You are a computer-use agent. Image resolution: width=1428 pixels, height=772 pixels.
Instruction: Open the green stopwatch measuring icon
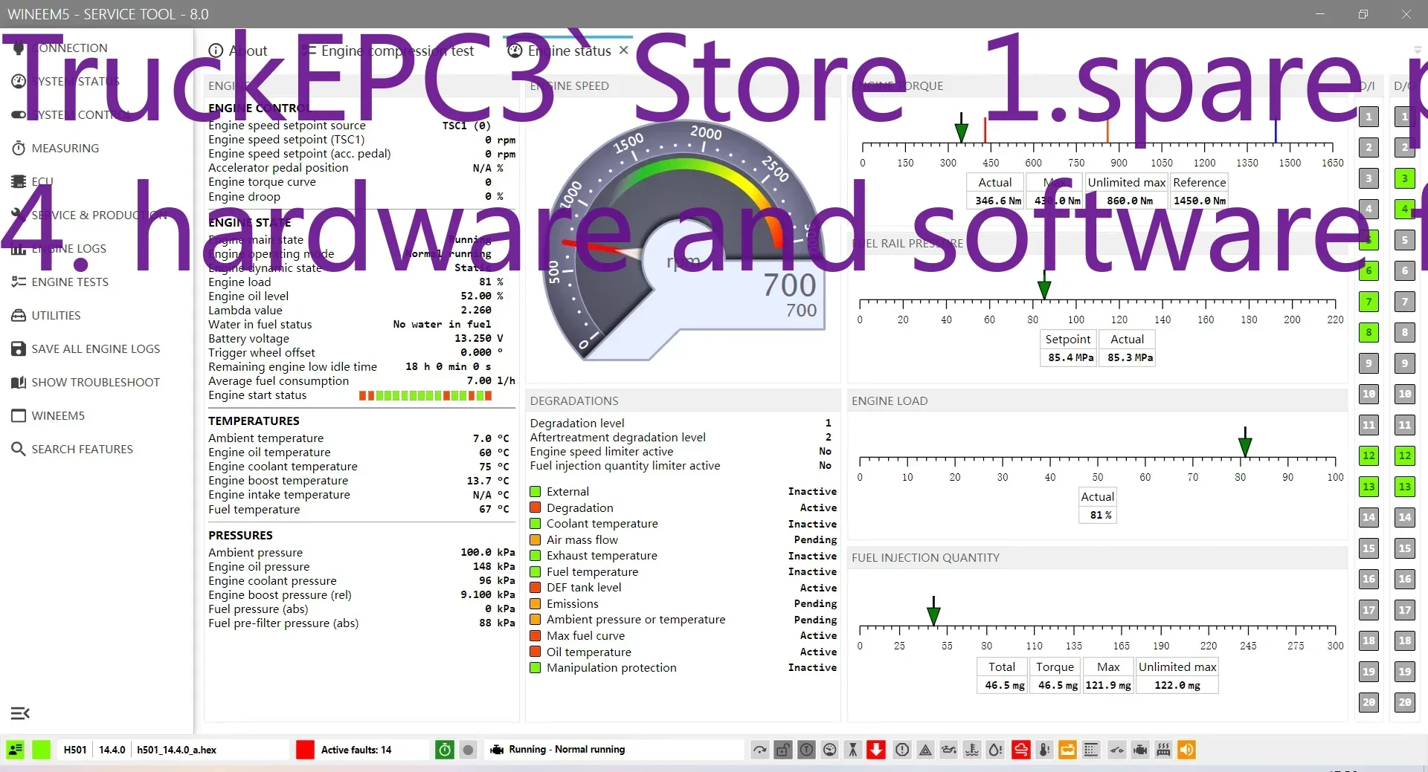444,750
